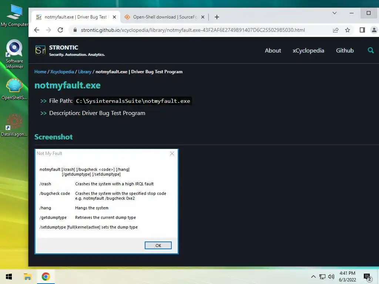Close the Open-Shell download tab
The height and width of the screenshot is (284, 379).
coord(203,17)
